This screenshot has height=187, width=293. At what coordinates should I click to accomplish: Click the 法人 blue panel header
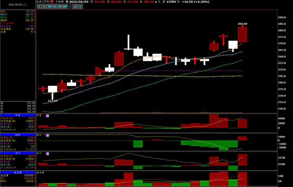click(18, 153)
